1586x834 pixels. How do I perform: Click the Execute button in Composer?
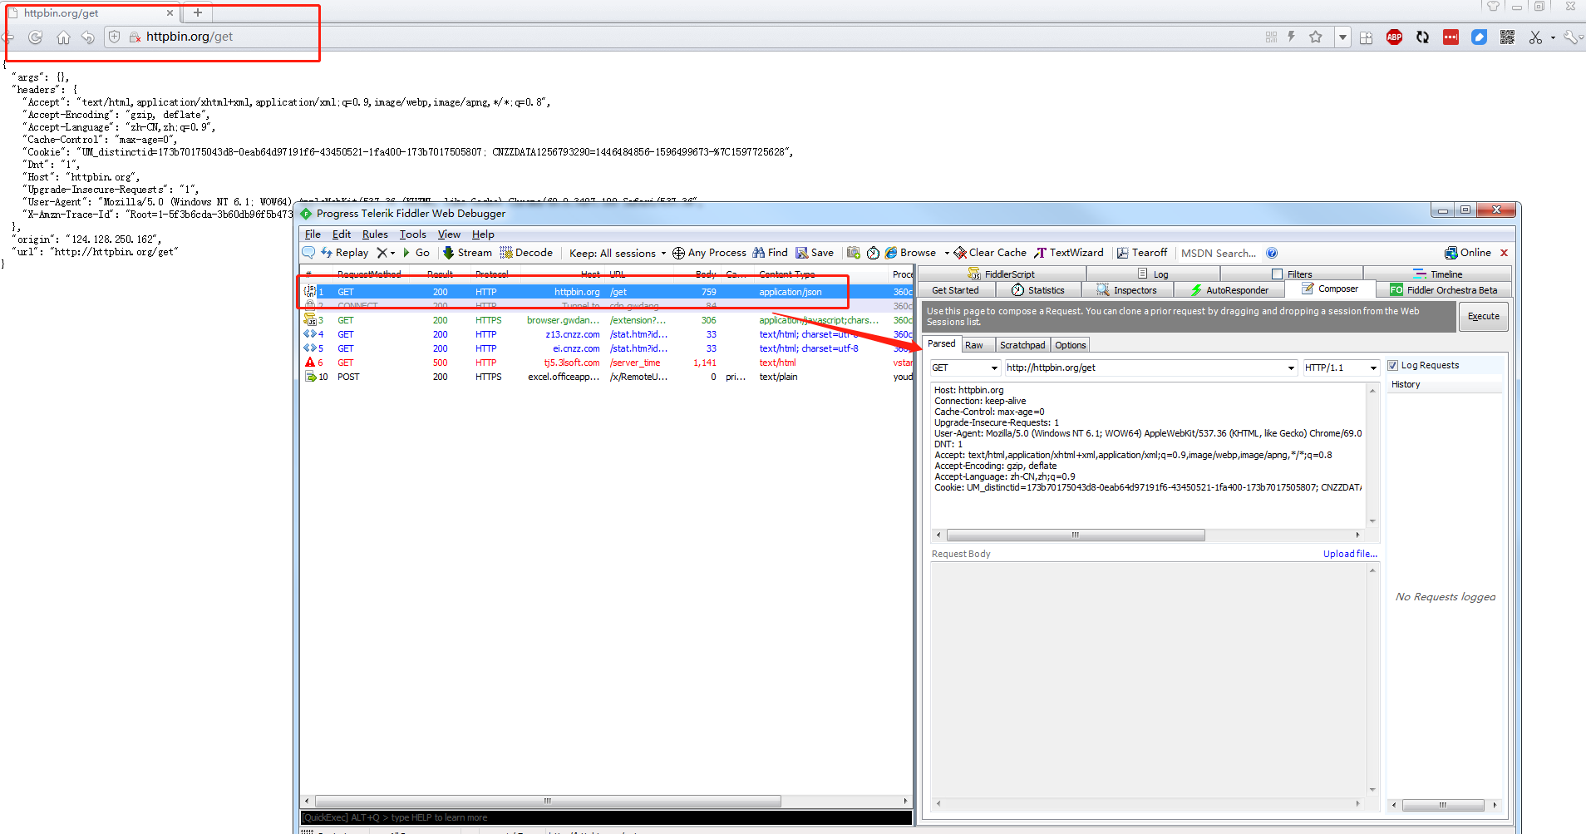1484,317
